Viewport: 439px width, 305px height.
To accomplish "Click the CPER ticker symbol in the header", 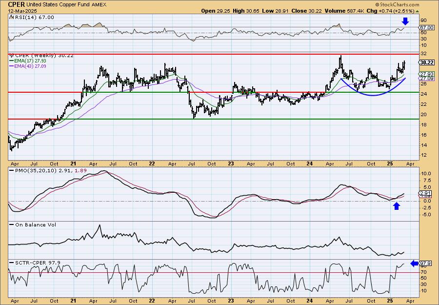I will pyautogui.click(x=16, y=4).
